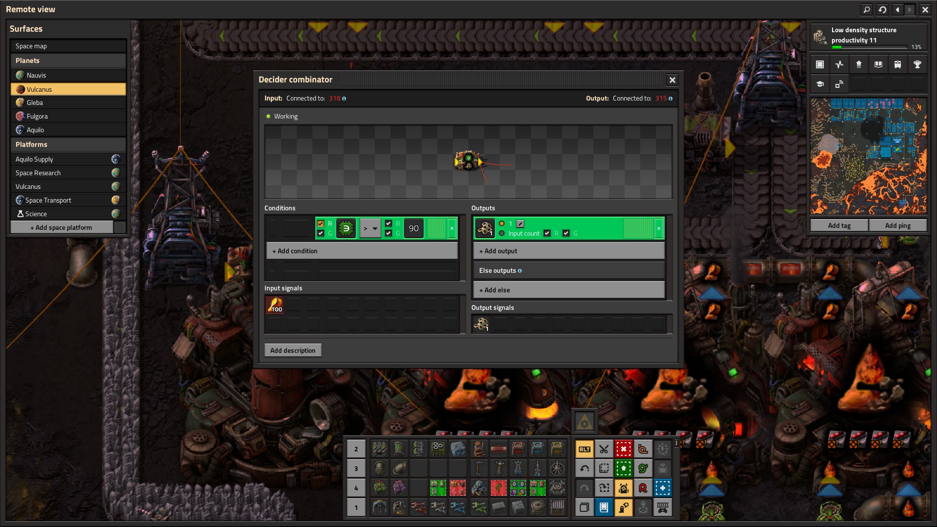Click Add else button

[x=569, y=290]
